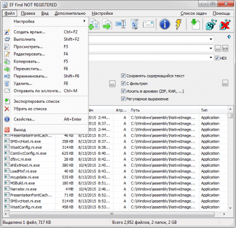This screenshot has height=228, width=236.
Task: Sort by the Путь column header
Action: 164,110
